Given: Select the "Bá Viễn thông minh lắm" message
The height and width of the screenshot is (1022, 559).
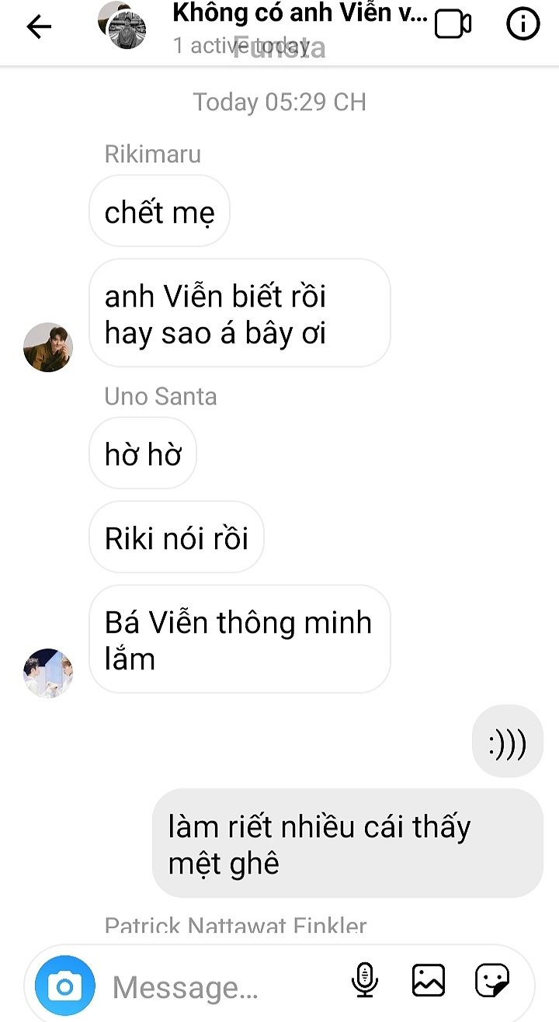Looking at the screenshot, I should click(x=239, y=639).
